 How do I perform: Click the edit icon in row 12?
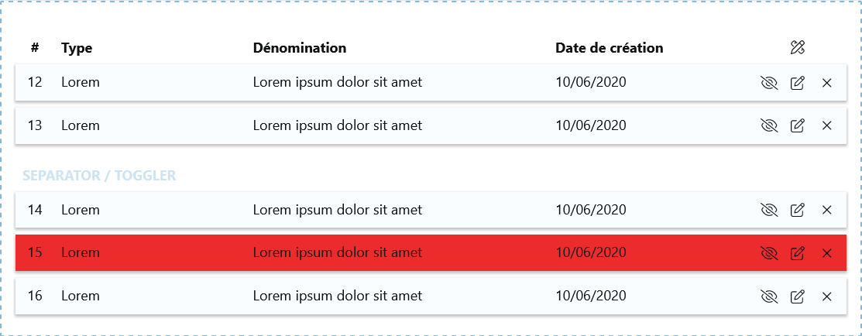(797, 83)
